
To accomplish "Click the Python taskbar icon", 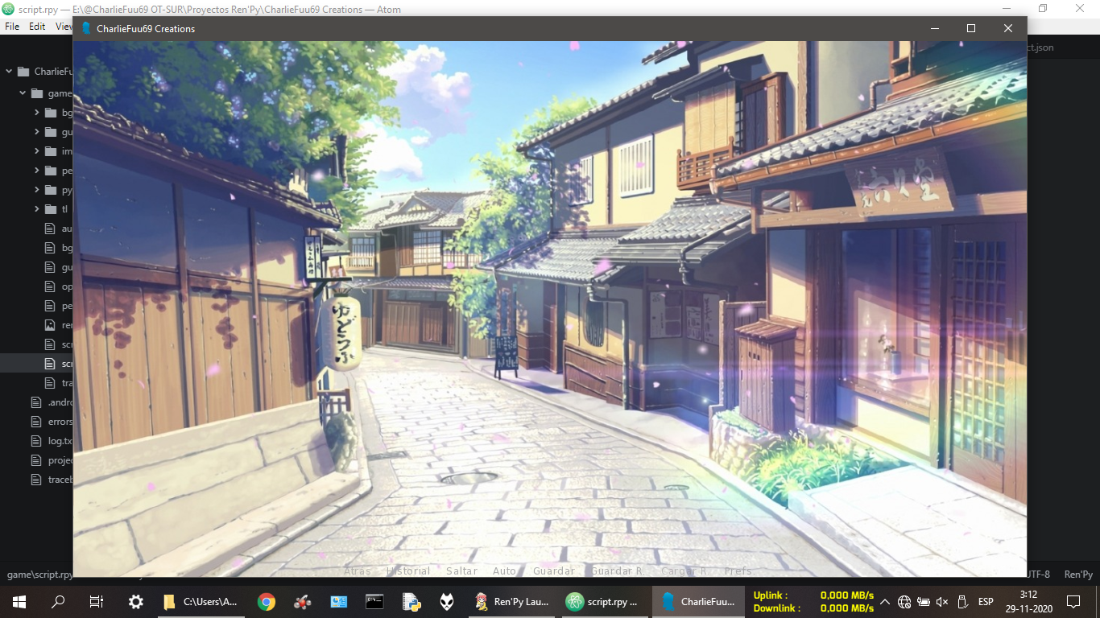I will tap(411, 601).
